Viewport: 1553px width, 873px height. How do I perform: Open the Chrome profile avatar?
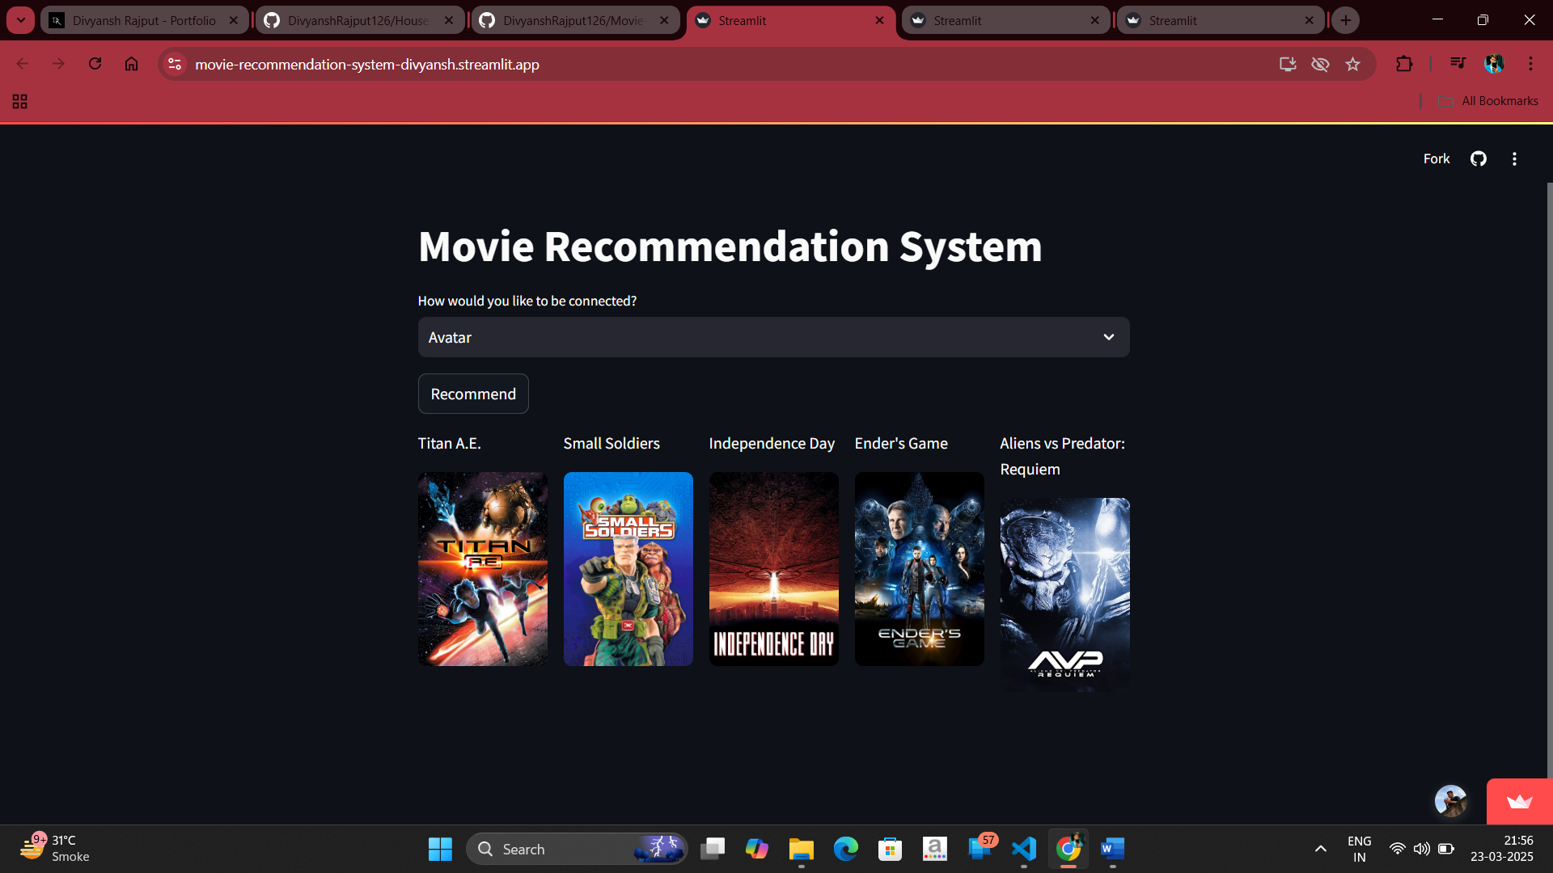point(1494,64)
